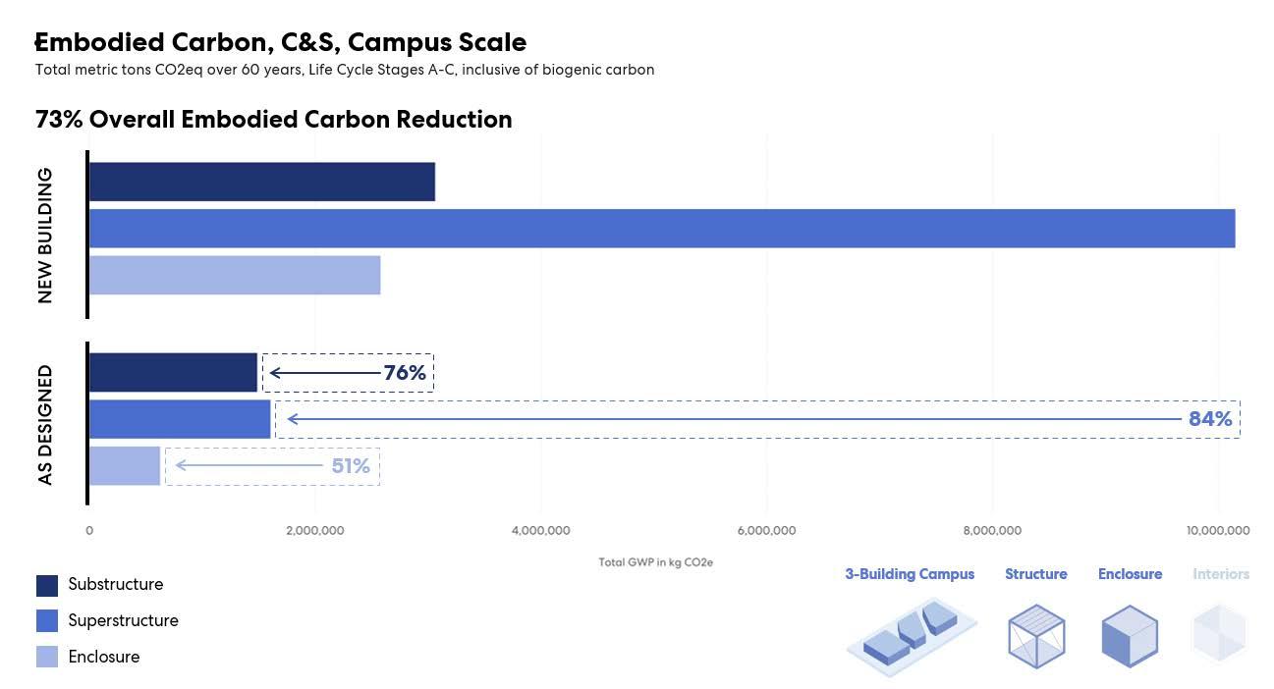
Task: Click the 51% reduction label
Action: 351,466
